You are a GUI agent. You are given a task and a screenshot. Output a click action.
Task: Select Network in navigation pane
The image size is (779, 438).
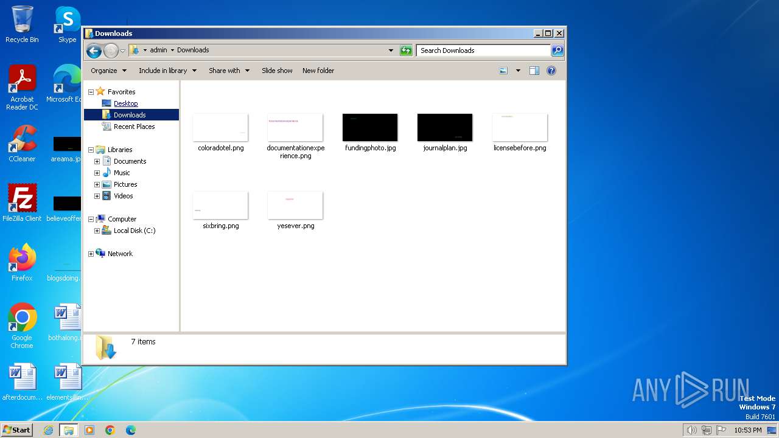[x=120, y=254]
